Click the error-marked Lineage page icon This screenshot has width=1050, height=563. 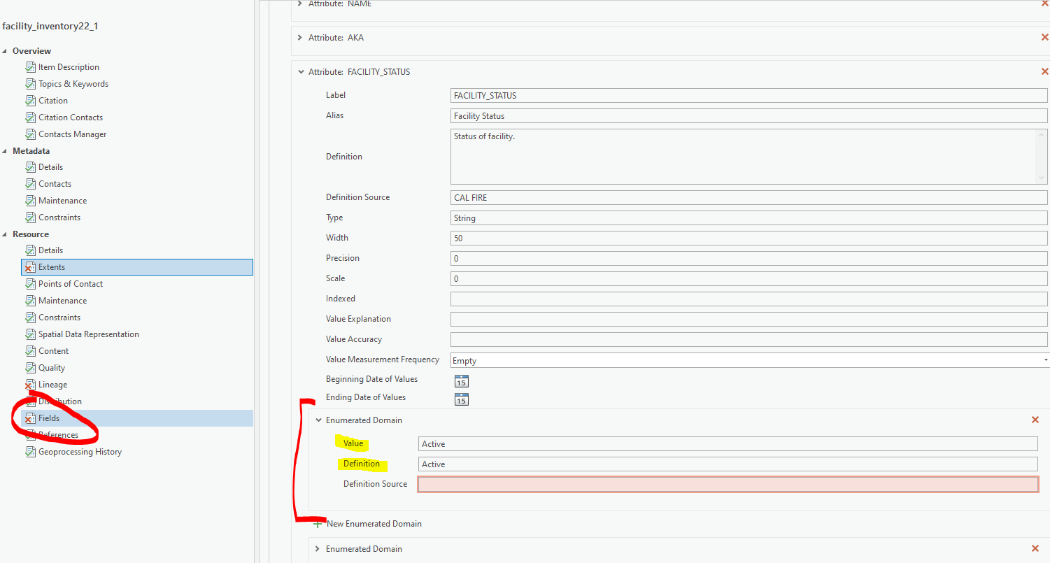click(x=29, y=384)
